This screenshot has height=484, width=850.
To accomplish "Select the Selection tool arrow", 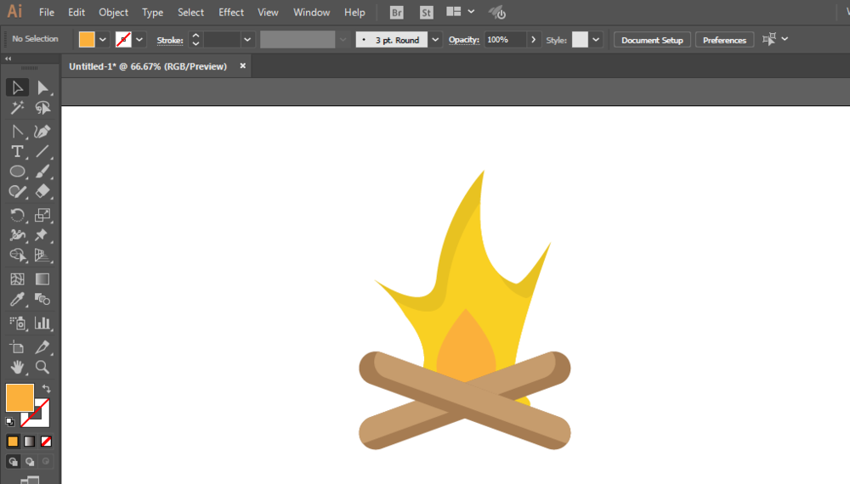I will 17,87.
